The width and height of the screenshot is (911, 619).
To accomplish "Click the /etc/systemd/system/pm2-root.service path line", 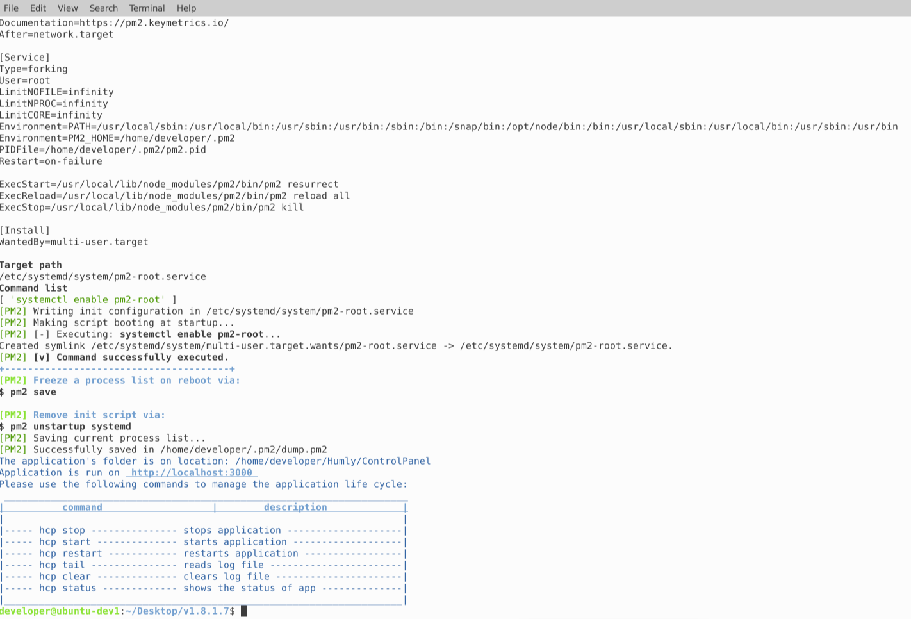I will [103, 277].
